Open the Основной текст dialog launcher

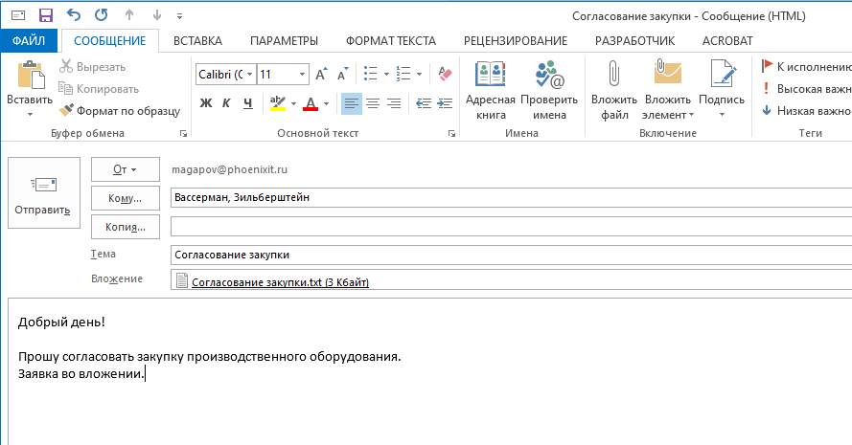coord(451,134)
